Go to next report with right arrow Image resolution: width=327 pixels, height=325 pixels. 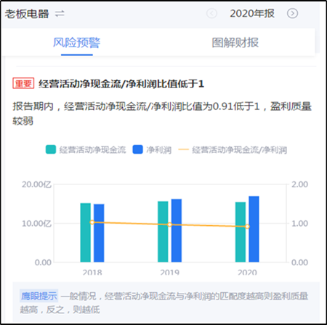[x=292, y=13]
